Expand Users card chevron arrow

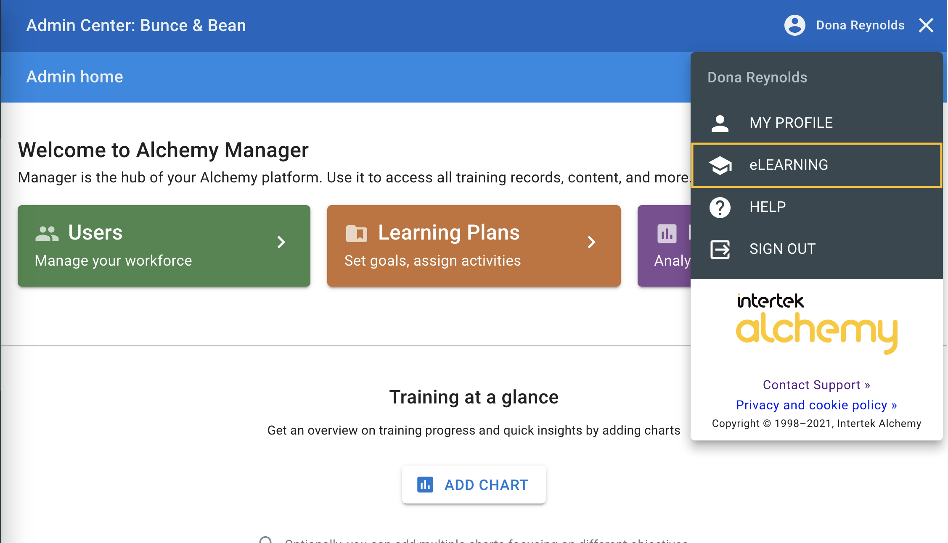[x=281, y=242]
